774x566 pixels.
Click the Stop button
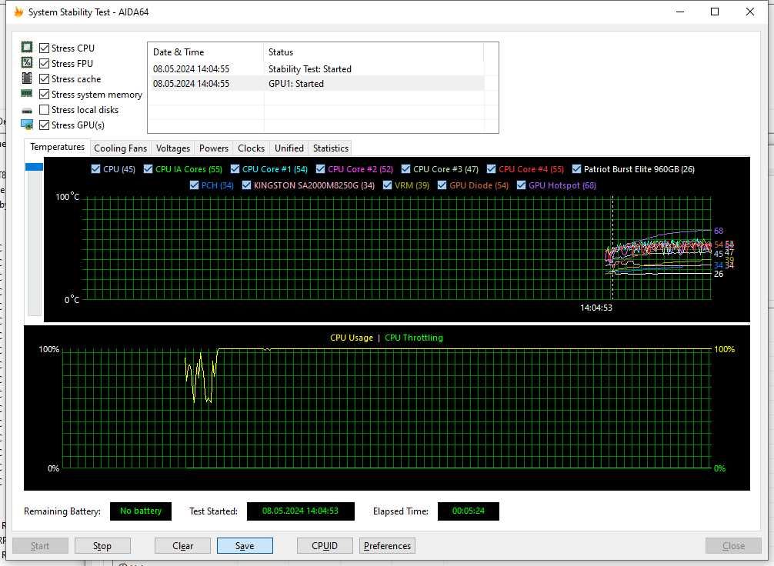[x=102, y=546]
